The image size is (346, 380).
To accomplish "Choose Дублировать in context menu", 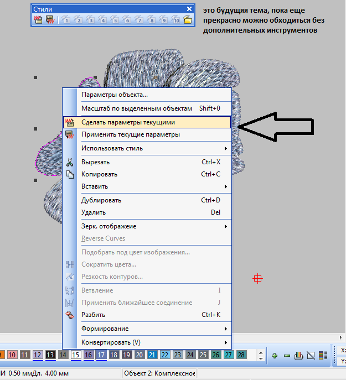I will (147, 200).
